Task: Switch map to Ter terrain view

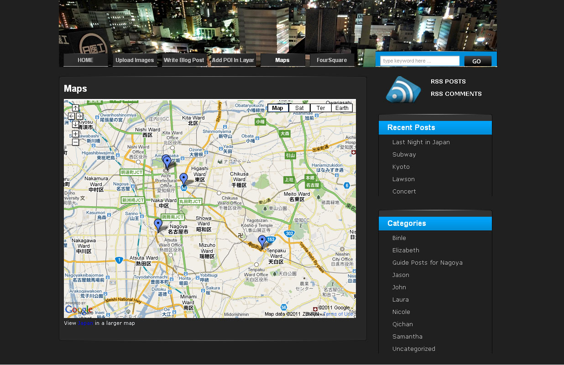Action: [321, 108]
